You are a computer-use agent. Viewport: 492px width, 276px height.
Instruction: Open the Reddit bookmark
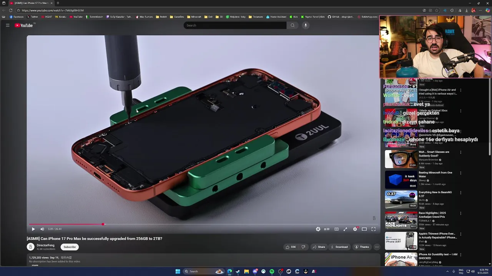click(x=161, y=17)
